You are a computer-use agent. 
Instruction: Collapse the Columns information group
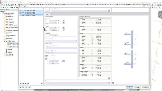pos(79,27)
